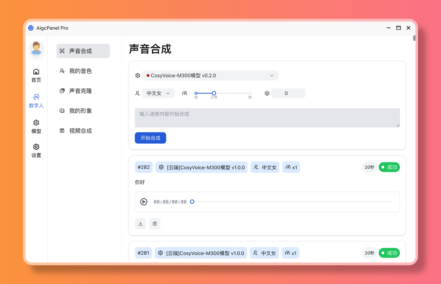Click the 开始合成 button
441x284 pixels.
[x=150, y=138]
